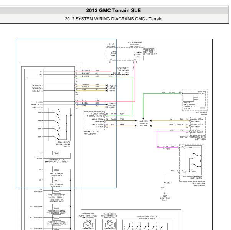Click the SS 2 shift solenoid symbol
Screen dimensions: 231x230
[x=57, y=180]
